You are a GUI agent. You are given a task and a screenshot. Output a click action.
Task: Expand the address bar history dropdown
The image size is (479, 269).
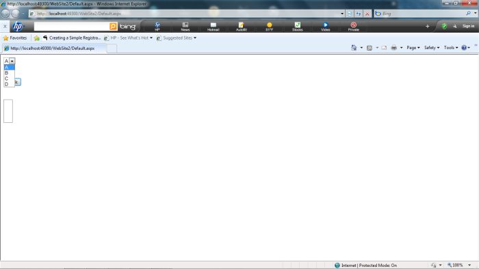tap(342, 14)
